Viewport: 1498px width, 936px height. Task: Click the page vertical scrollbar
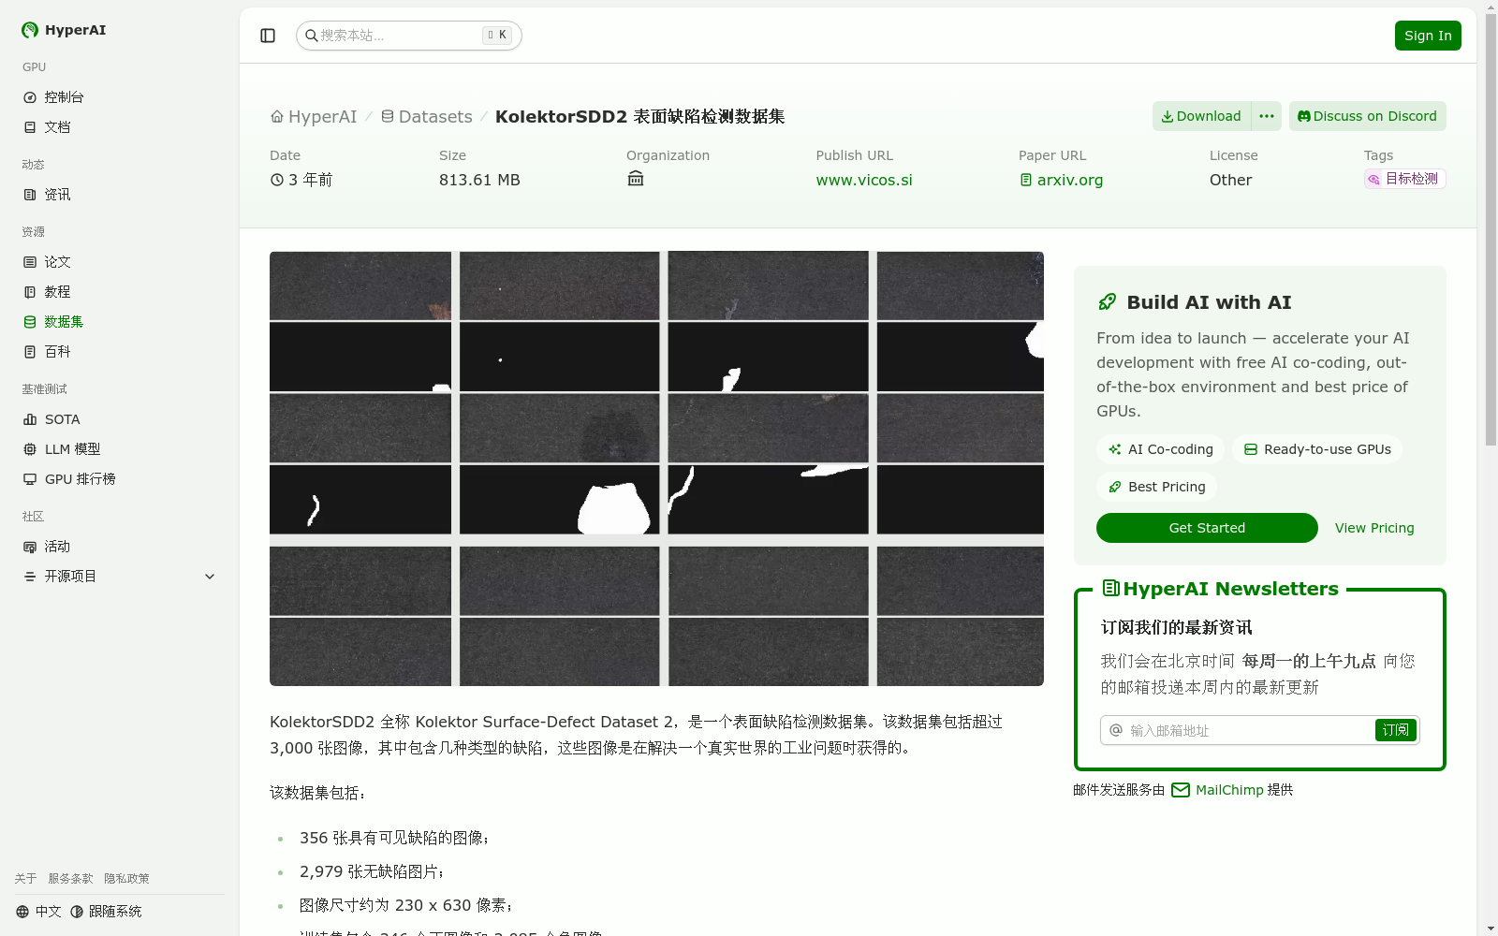click(x=1491, y=229)
